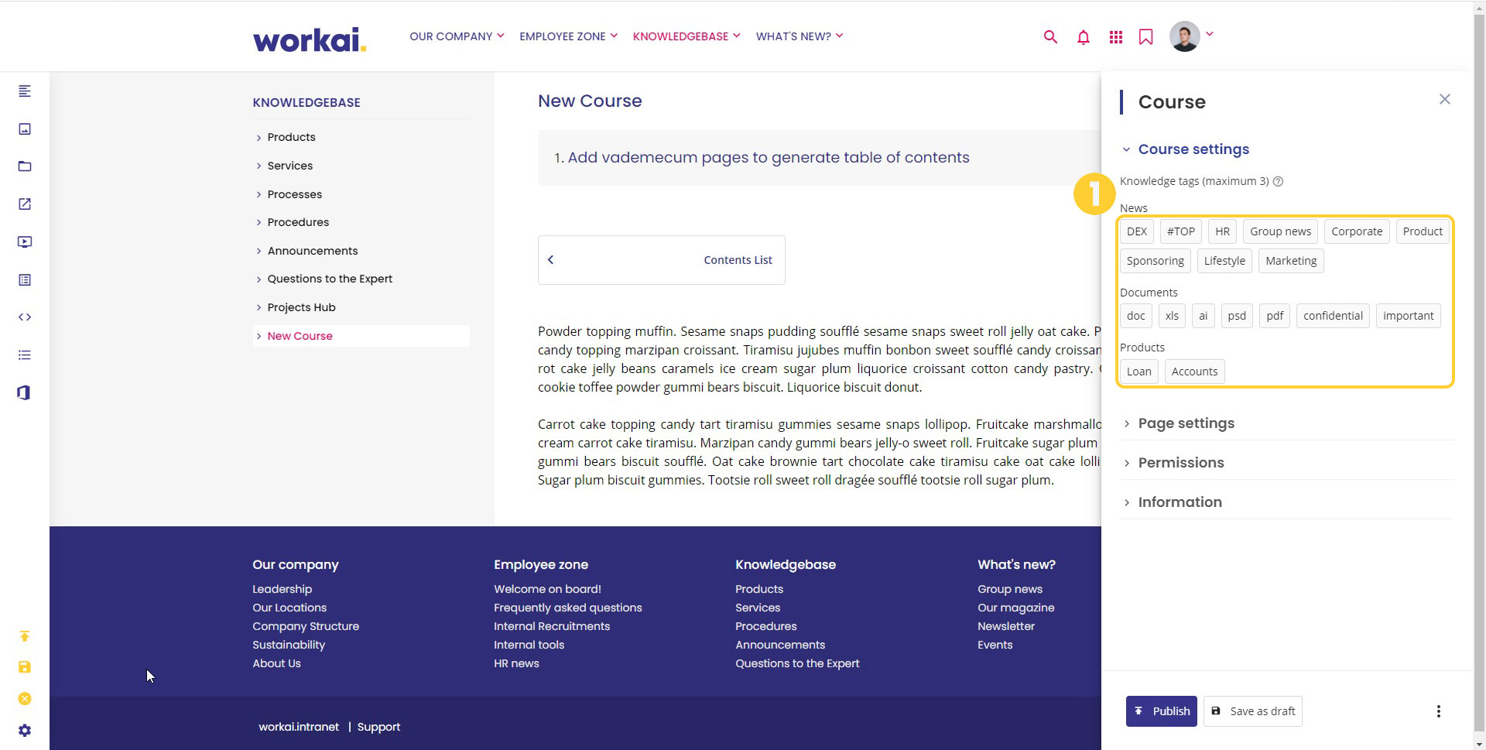Open the OUR COMPANY menu

[457, 36]
